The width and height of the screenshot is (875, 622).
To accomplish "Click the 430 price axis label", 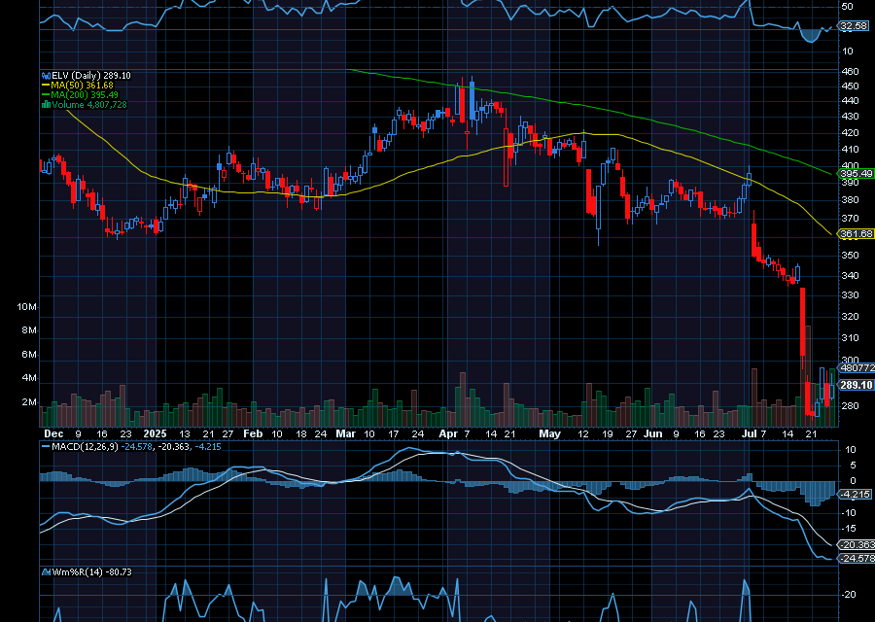I will click(x=850, y=117).
